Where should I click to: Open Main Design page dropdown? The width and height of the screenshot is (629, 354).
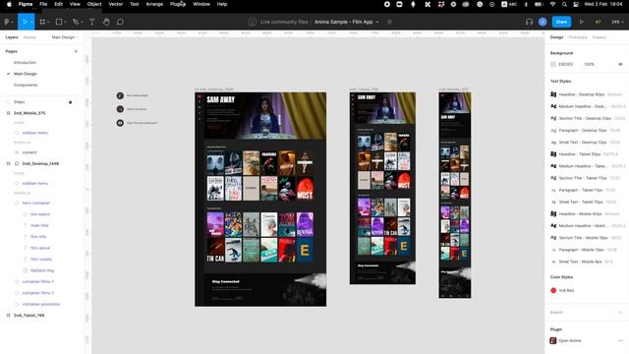point(65,37)
